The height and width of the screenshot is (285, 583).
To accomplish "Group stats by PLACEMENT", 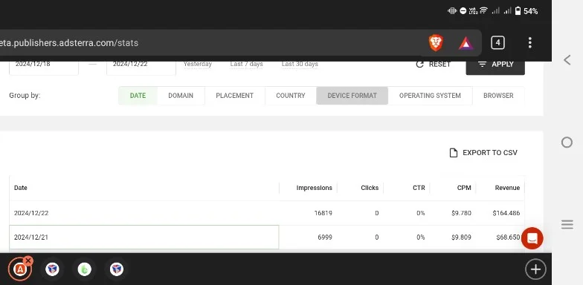I will [235, 95].
